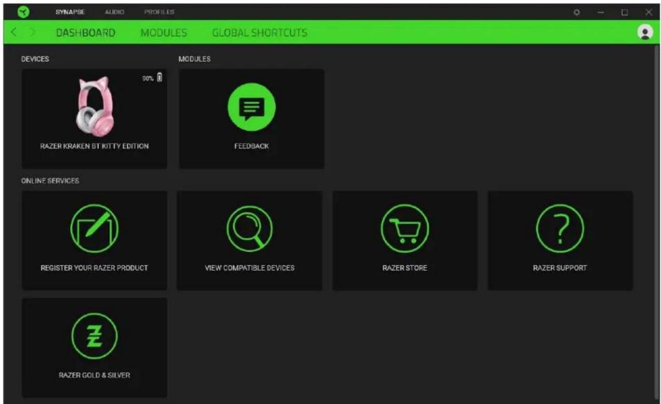Maximize the Synapse window
This screenshot has width=661, height=404.
(625, 12)
